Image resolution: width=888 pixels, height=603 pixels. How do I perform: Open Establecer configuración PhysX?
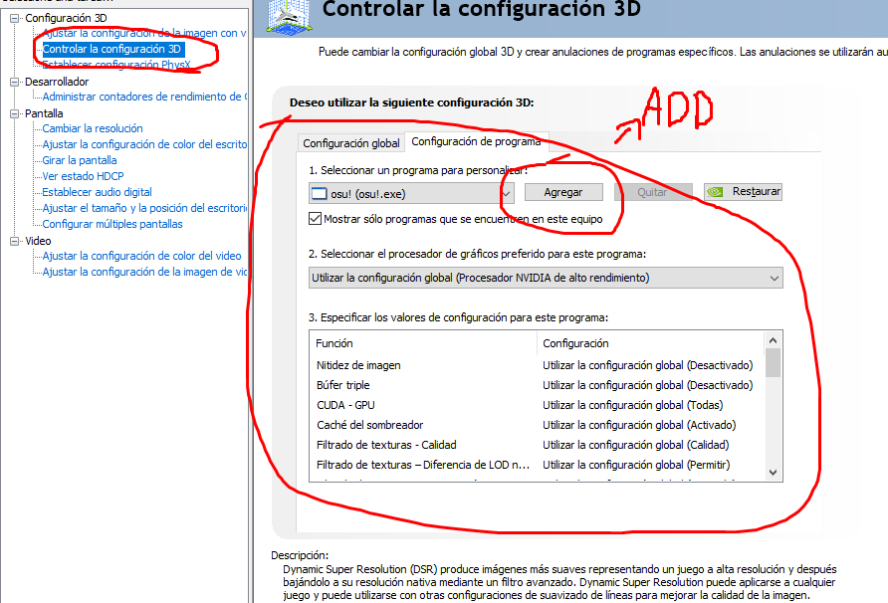coord(116,64)
